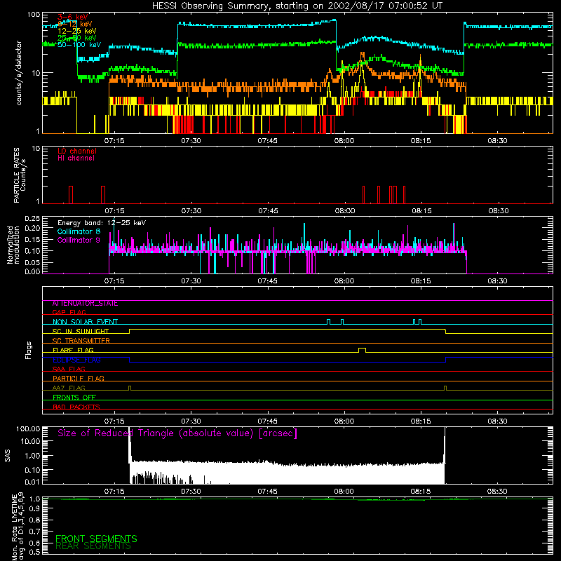The image size is (561, 561).
Task: Select the 6-12 keV legend label
Action: 75,24
